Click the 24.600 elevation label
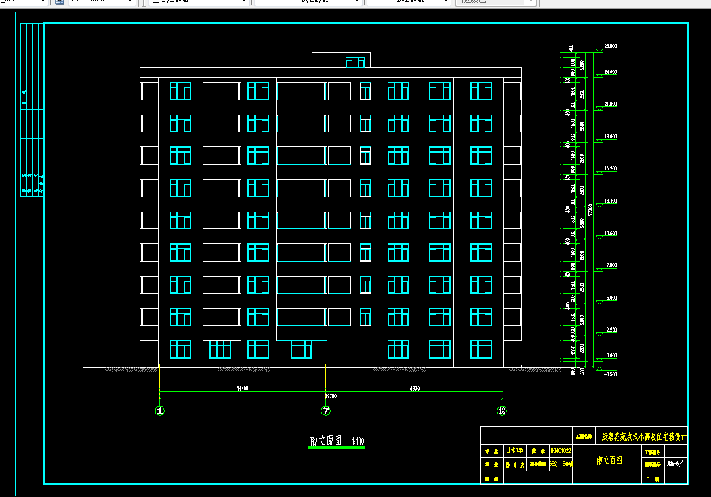 click(x=610, y=72)
